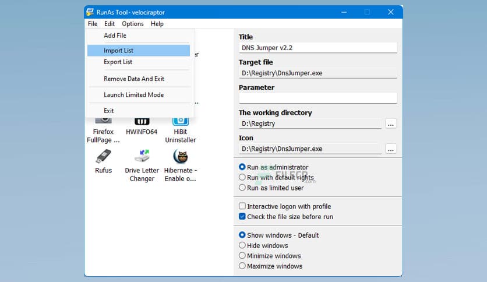Click Launch Limited Mode menu entry
Viewport: 487px width, 282px height.
pos(133,95)
